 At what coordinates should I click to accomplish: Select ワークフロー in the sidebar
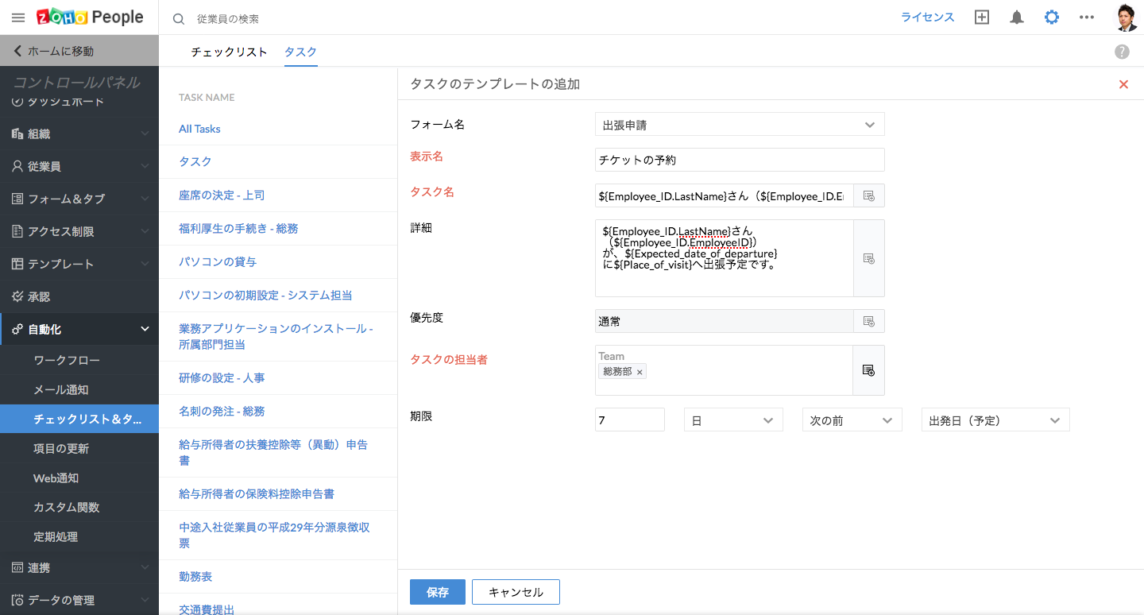tap(67, 361)
